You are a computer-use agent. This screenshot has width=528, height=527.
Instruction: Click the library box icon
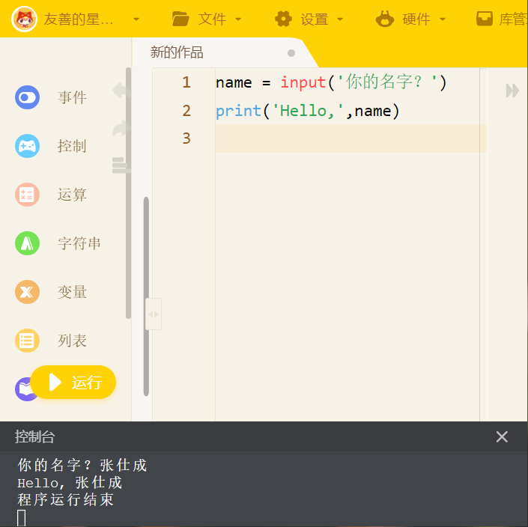(485, 19)
